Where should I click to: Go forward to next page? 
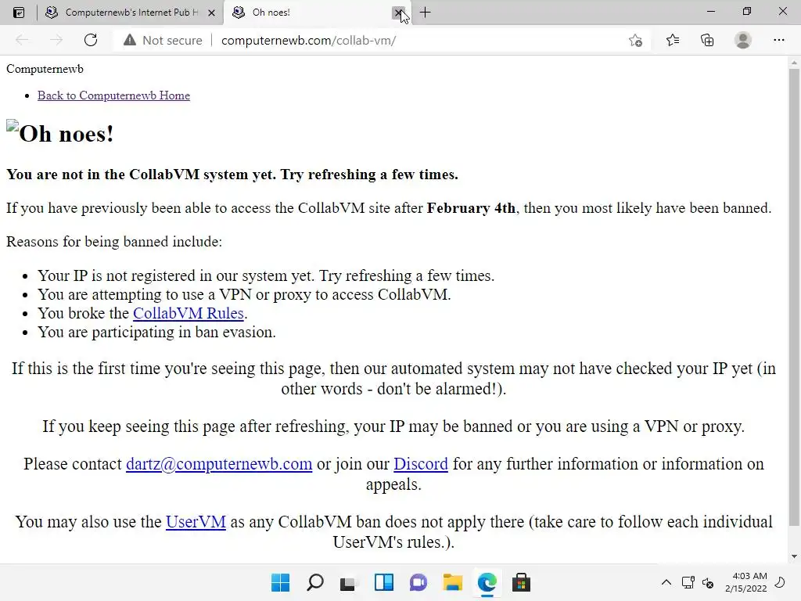point(56,40)
